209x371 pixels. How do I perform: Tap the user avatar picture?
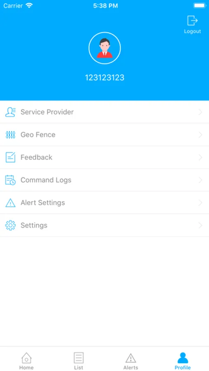(105, 48)
